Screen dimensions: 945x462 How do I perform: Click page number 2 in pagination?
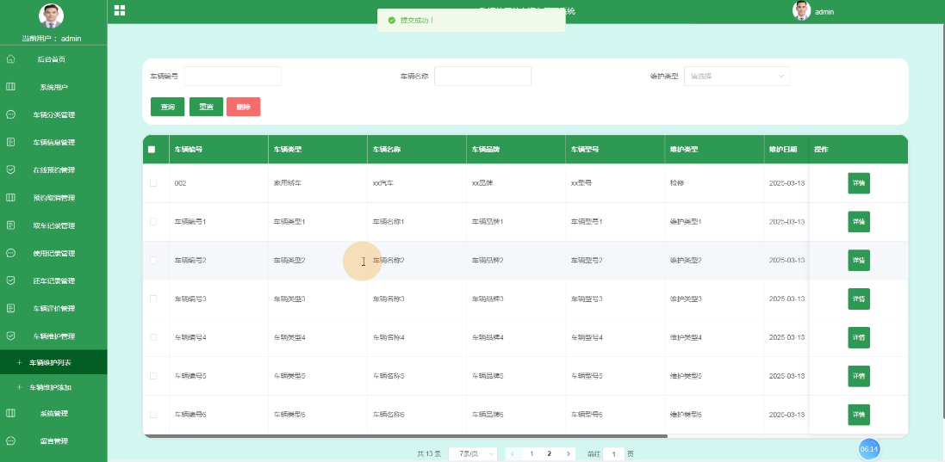549,453
